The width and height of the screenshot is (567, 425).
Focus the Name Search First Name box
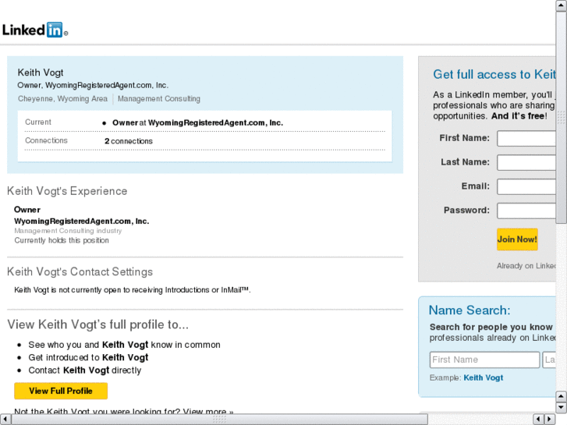(x=484, y=360)
